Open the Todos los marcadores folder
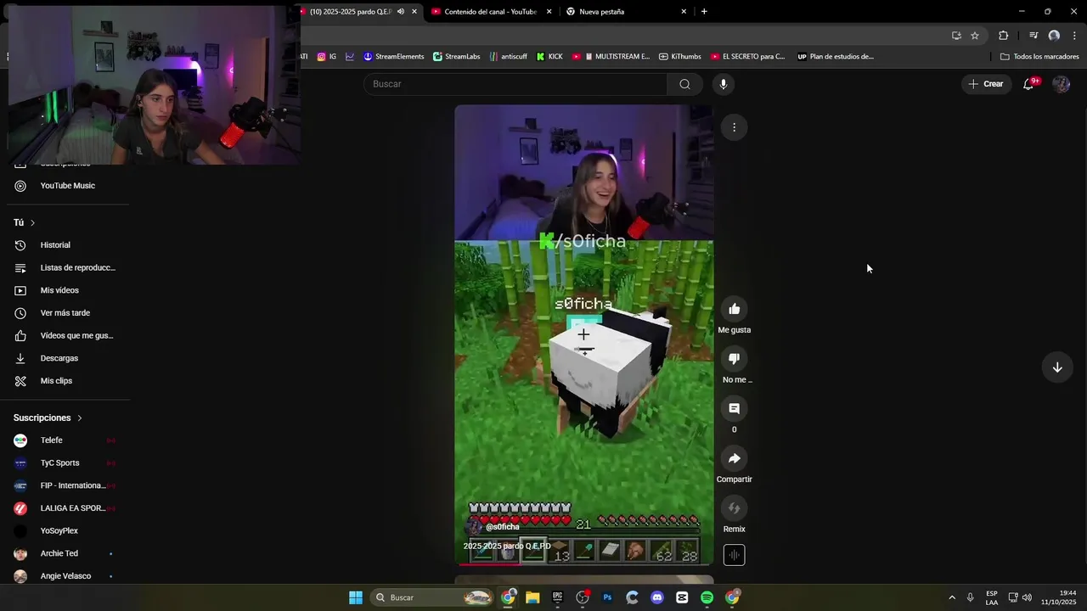Viewport: 1087px width, 611px height. pos(1039,57)
